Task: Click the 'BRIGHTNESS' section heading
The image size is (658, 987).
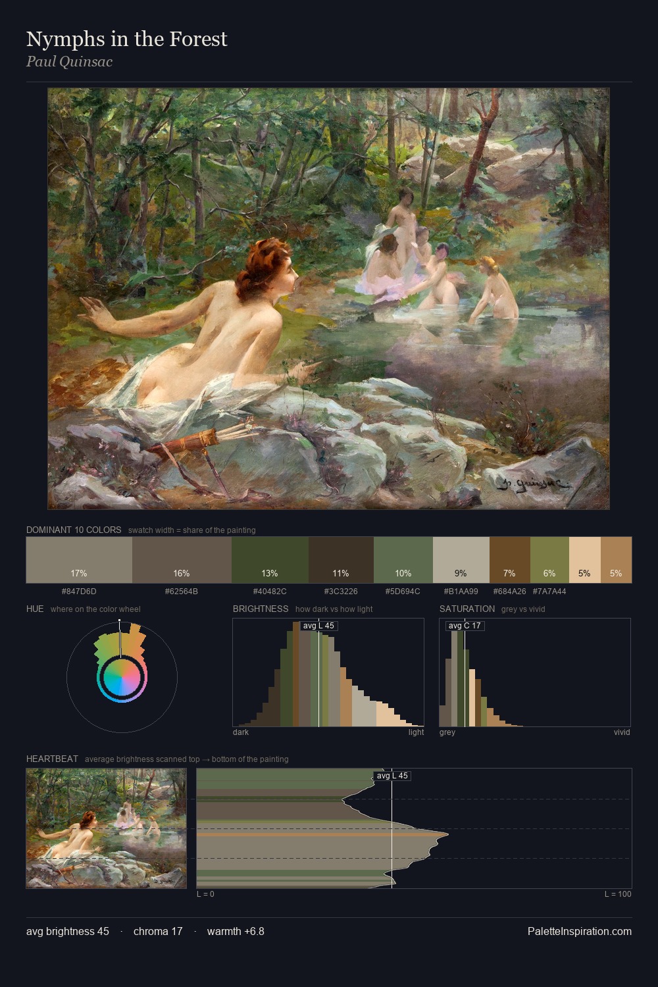Action: point(261,609)
